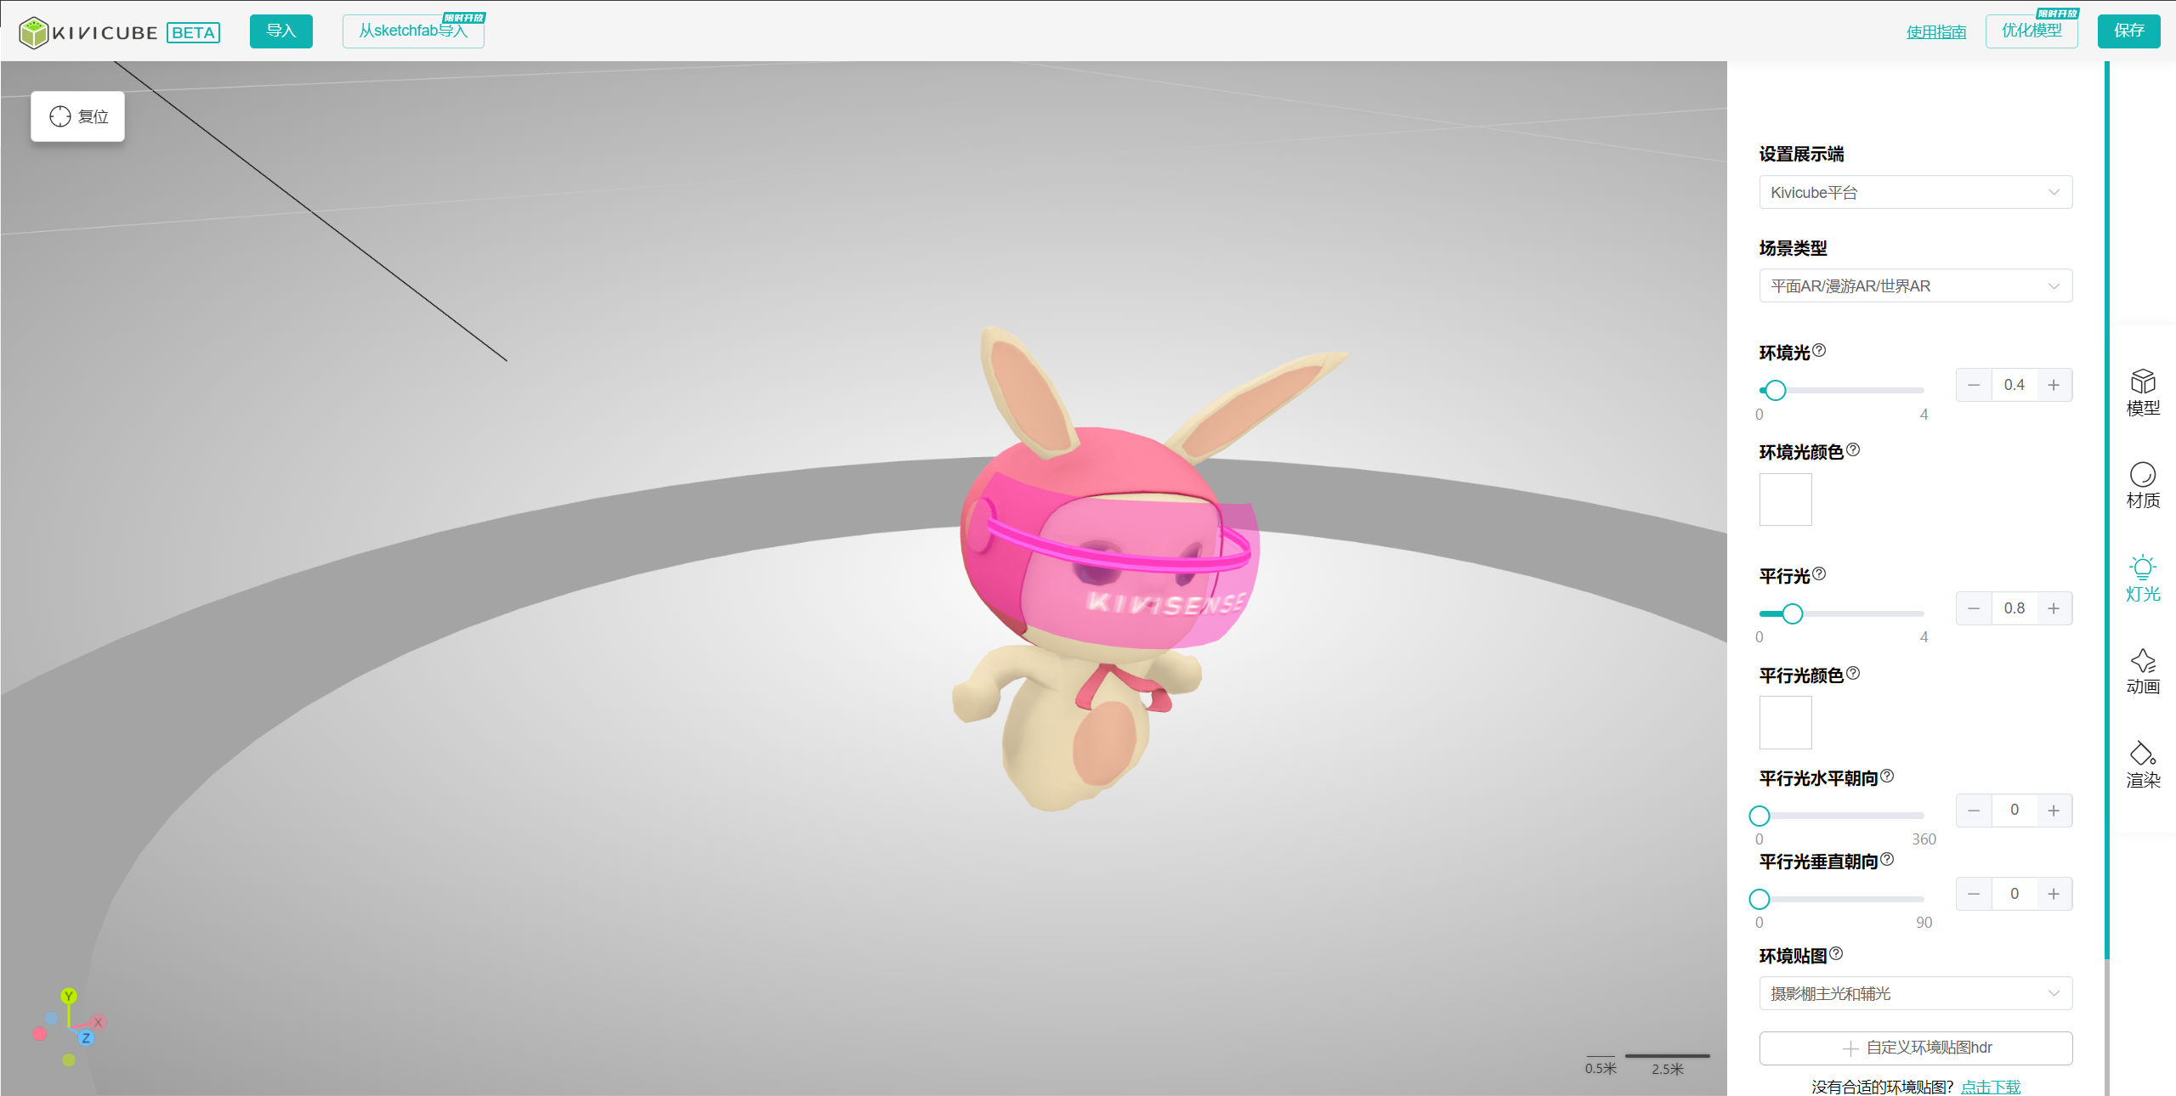
Task: Open the Model (模型) sidebar panel
Action: 2142,393
